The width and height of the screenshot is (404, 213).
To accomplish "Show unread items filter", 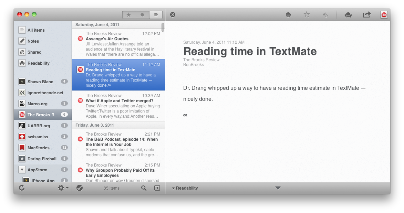I will pyautogui.click(x=142, y=15).
